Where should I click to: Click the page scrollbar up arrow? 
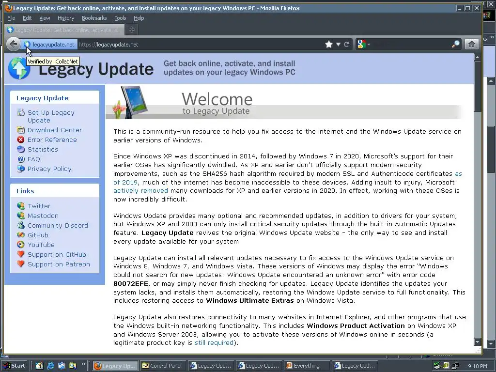click(478, 58)
